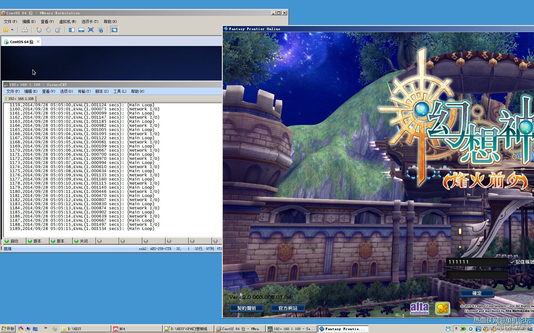
Task: Select the CentOS 64 位 VM tab
Action: click(x=22, y=42)
